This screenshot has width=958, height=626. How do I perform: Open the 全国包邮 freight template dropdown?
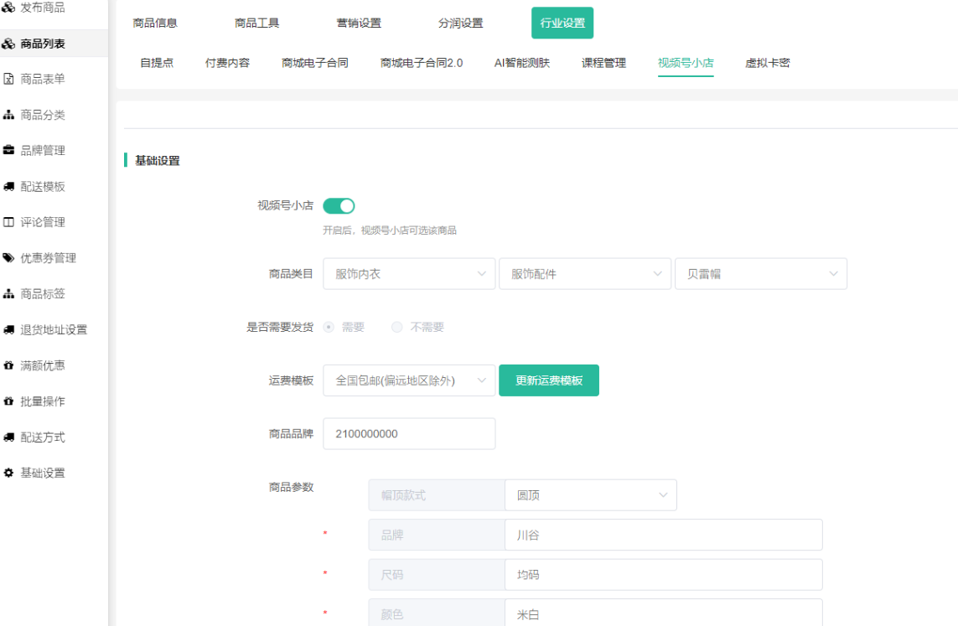click(x=408, y=380)
